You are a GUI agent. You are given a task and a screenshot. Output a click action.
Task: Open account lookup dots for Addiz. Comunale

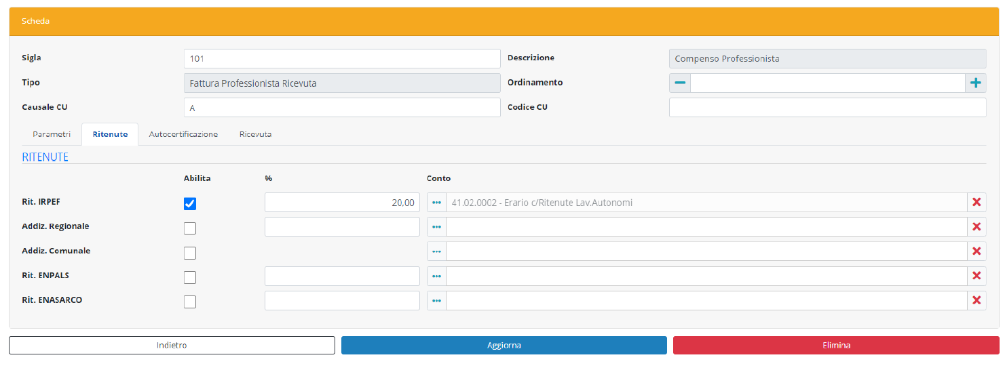[436, 251]
